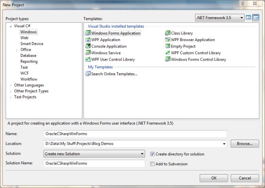The width and height of the screenshot is (265, 188).
Task: Select the Visual C# root item
Action: [22, 26]
